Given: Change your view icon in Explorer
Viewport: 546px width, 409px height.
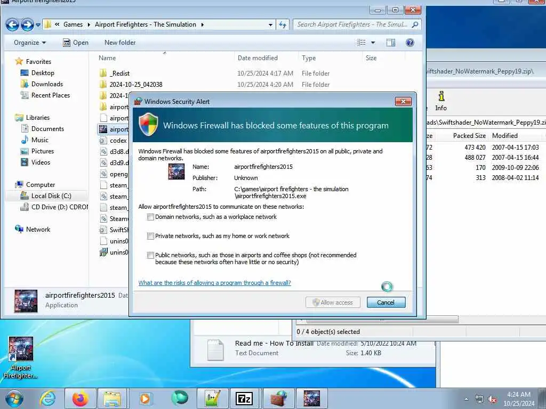Looking at the screenshot, I should pos(362,43).
